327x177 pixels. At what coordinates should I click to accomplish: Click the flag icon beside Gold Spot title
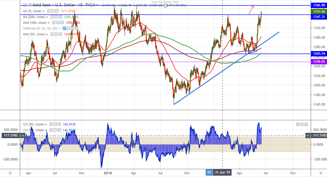tap(30, 5)
